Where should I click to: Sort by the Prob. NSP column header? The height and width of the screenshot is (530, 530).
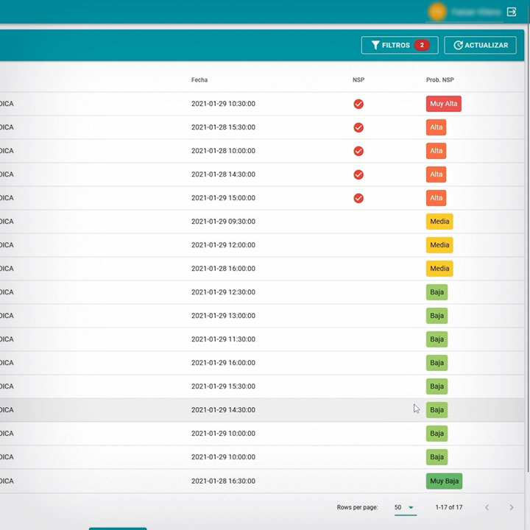[x=439, y=79]
